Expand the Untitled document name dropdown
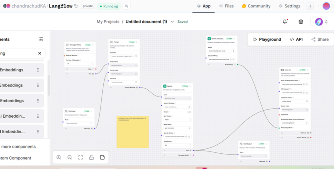The image size is (334, 169). [172, 22]
